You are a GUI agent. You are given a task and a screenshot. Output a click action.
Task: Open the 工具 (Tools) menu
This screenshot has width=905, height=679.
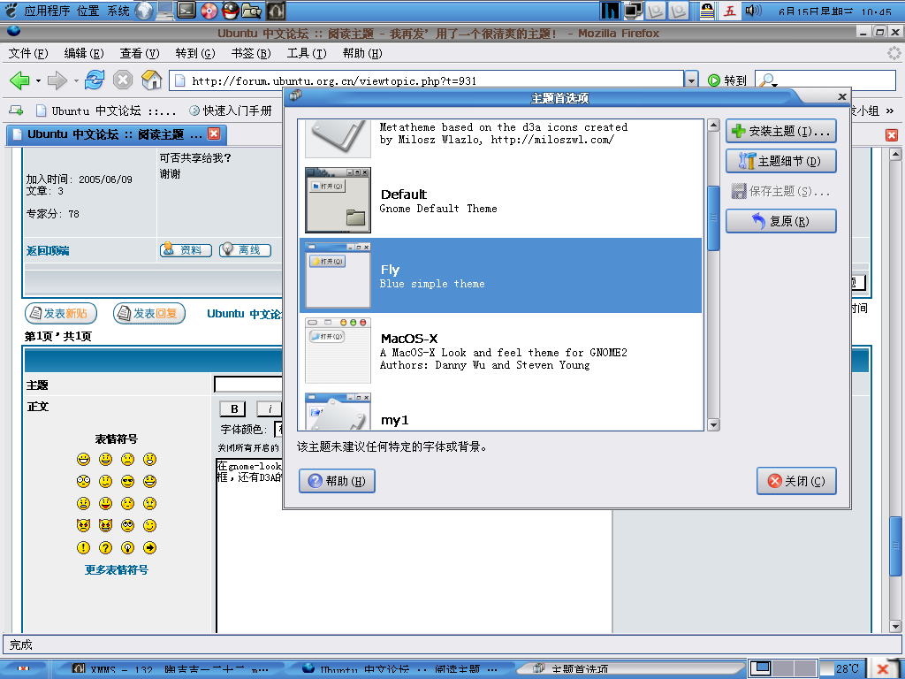pos(307,53)
